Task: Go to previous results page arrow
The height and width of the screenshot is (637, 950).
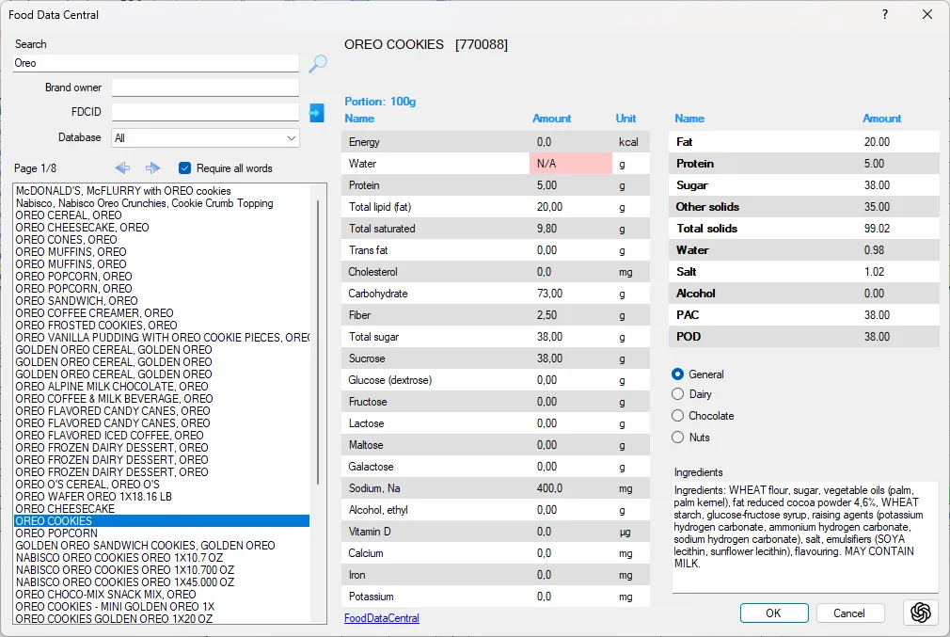Action: pos(122,167)
